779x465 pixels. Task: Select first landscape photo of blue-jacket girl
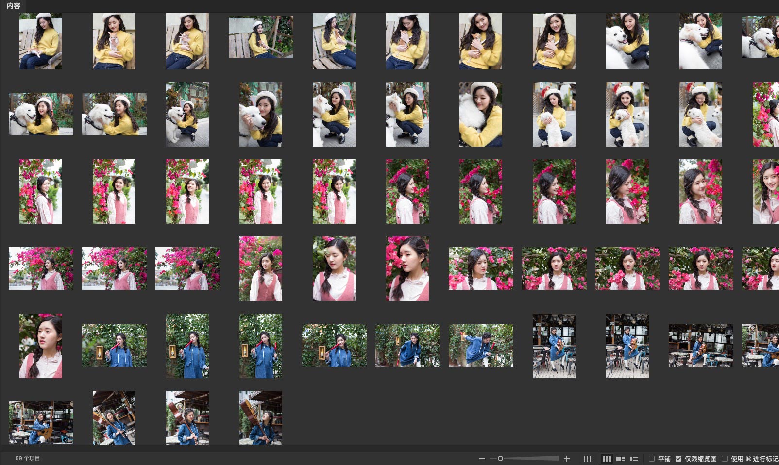pos(114,346)
